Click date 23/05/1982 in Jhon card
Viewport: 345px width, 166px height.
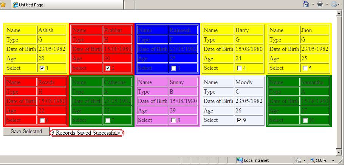coord(315,49)
